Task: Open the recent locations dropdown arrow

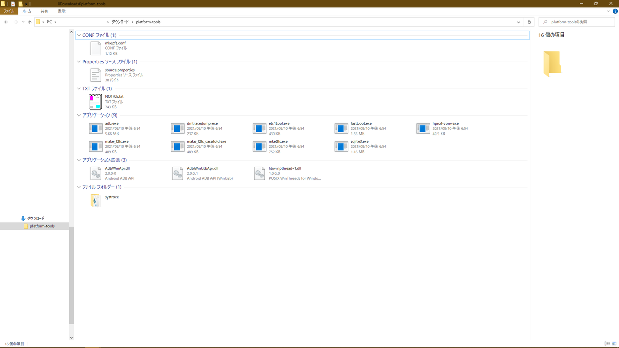Action: [x=24, y=22]
